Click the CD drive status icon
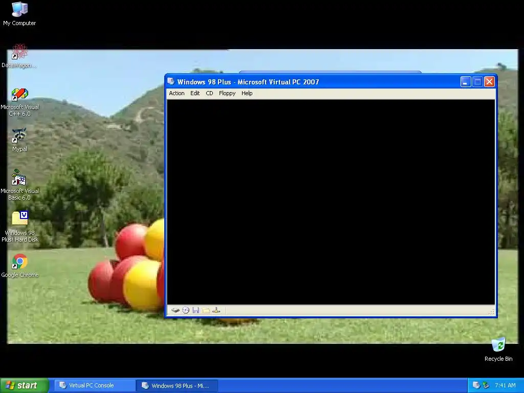This screenshot has height=393, width=524. [x=185, y=311]
